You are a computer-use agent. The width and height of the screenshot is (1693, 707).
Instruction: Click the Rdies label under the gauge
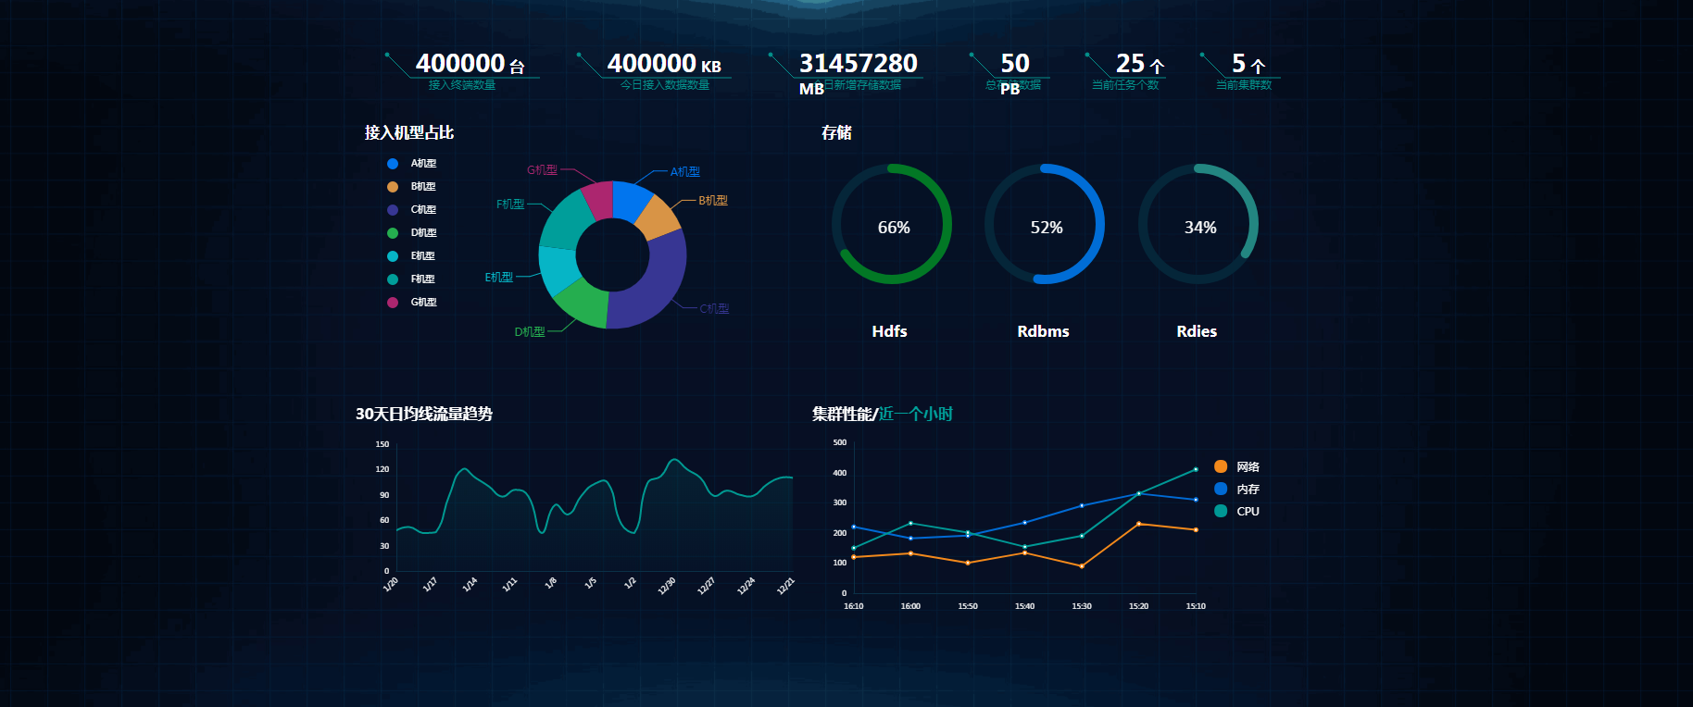pos(1197,331)
